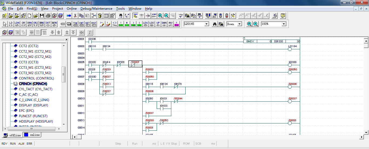Click the project tree vertical scrollbar thumb

click(64, 74)
